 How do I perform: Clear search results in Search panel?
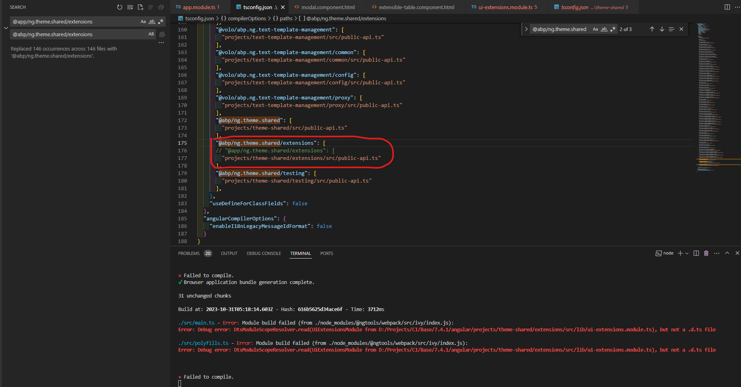pyautogui.click(x=130, y=7)
